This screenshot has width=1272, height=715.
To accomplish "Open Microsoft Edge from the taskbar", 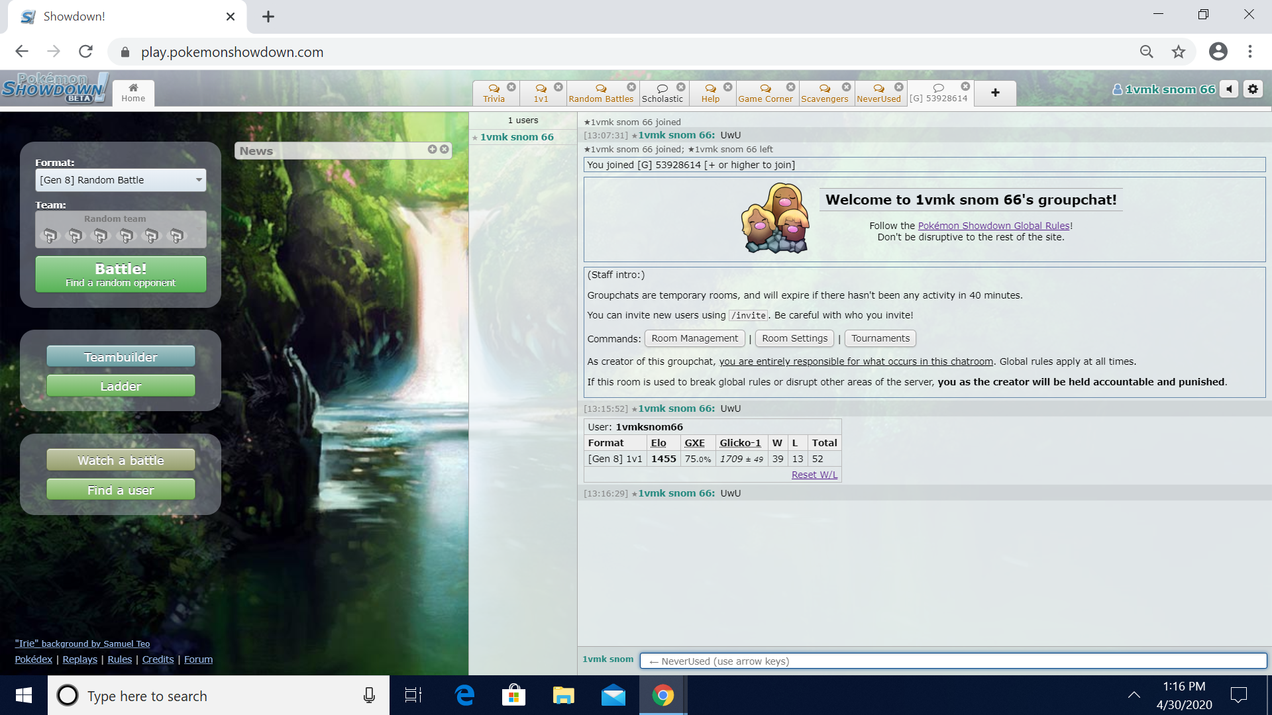I will [464, 695].
